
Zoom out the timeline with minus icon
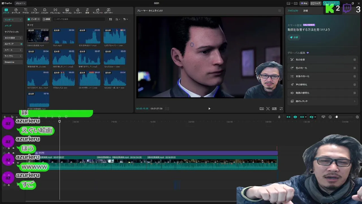(330, 117)
